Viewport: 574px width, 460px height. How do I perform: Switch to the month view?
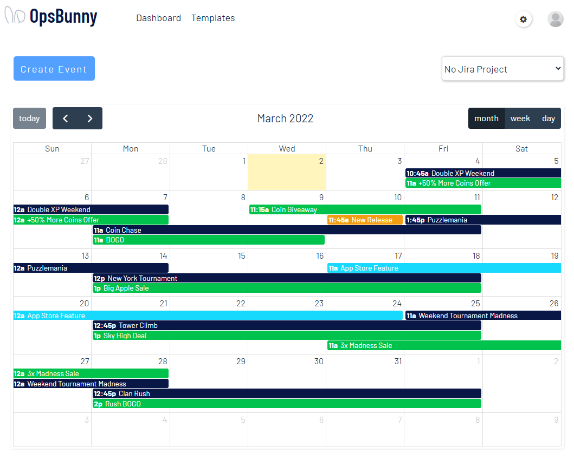click(486, 118)
